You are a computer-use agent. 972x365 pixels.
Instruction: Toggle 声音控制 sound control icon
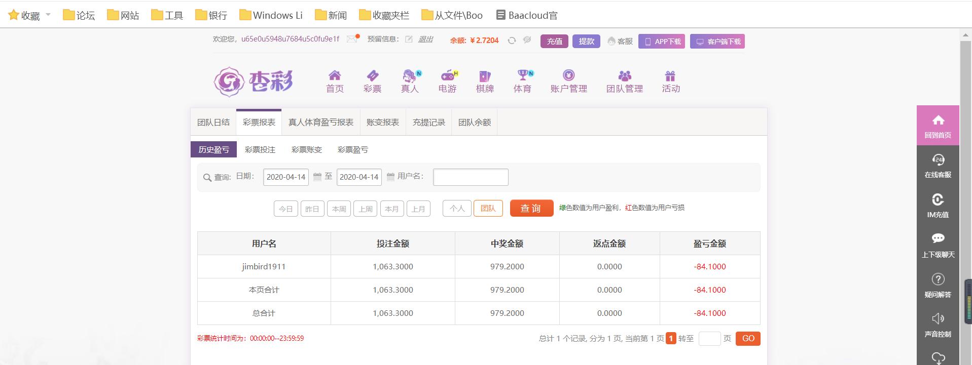tap(938, 325)
